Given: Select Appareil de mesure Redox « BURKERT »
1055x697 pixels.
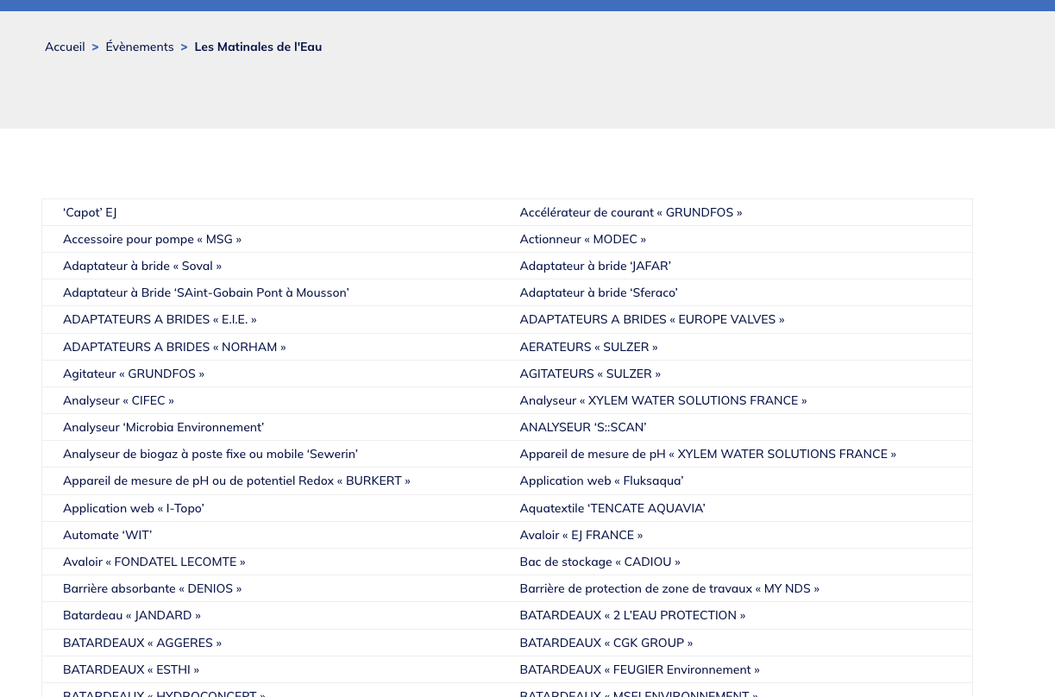Looking at the screenshot, I should coord(236,480).
